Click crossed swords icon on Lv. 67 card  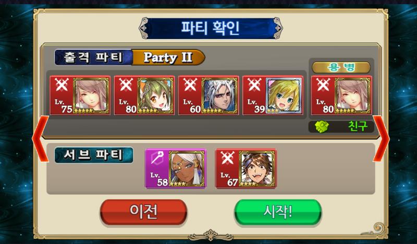pos(228,158)
